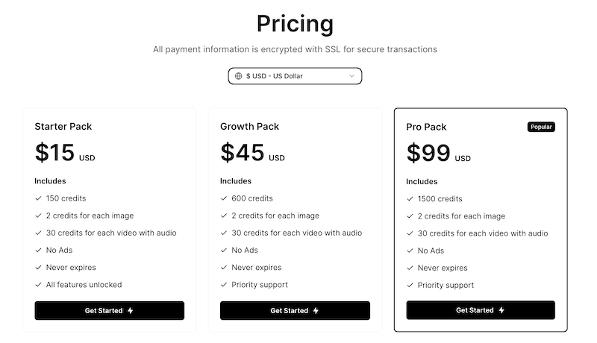Click checkmark next to '600 credits'
Viewport: 597px width, 343px height.
click(x=223, y=198)
